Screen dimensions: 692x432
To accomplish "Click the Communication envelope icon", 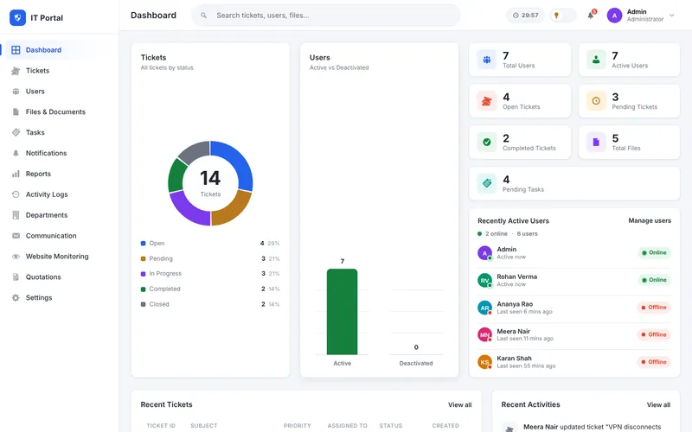I will coord(16,236).
